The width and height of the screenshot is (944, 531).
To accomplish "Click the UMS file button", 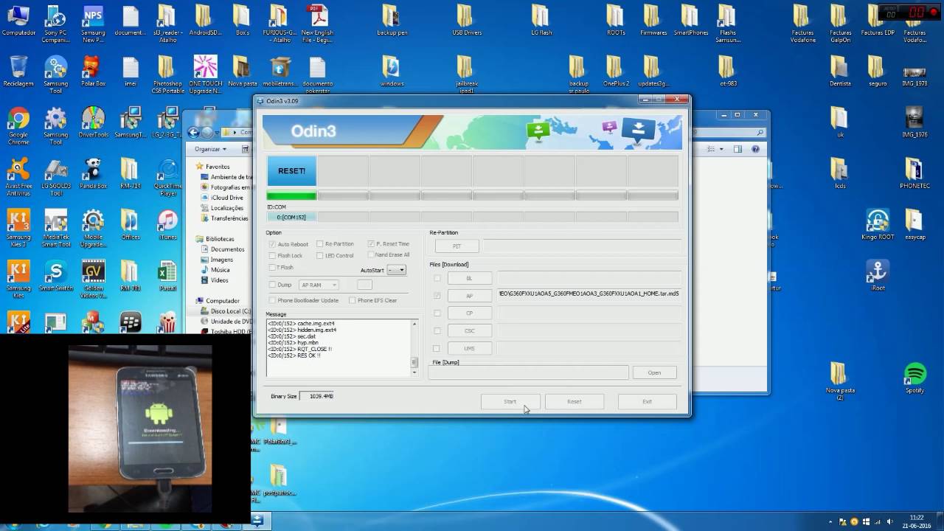I will 469,349.
